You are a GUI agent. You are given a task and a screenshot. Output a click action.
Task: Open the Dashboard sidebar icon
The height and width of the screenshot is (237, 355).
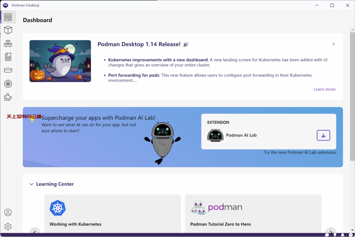(x=8, y=17)
